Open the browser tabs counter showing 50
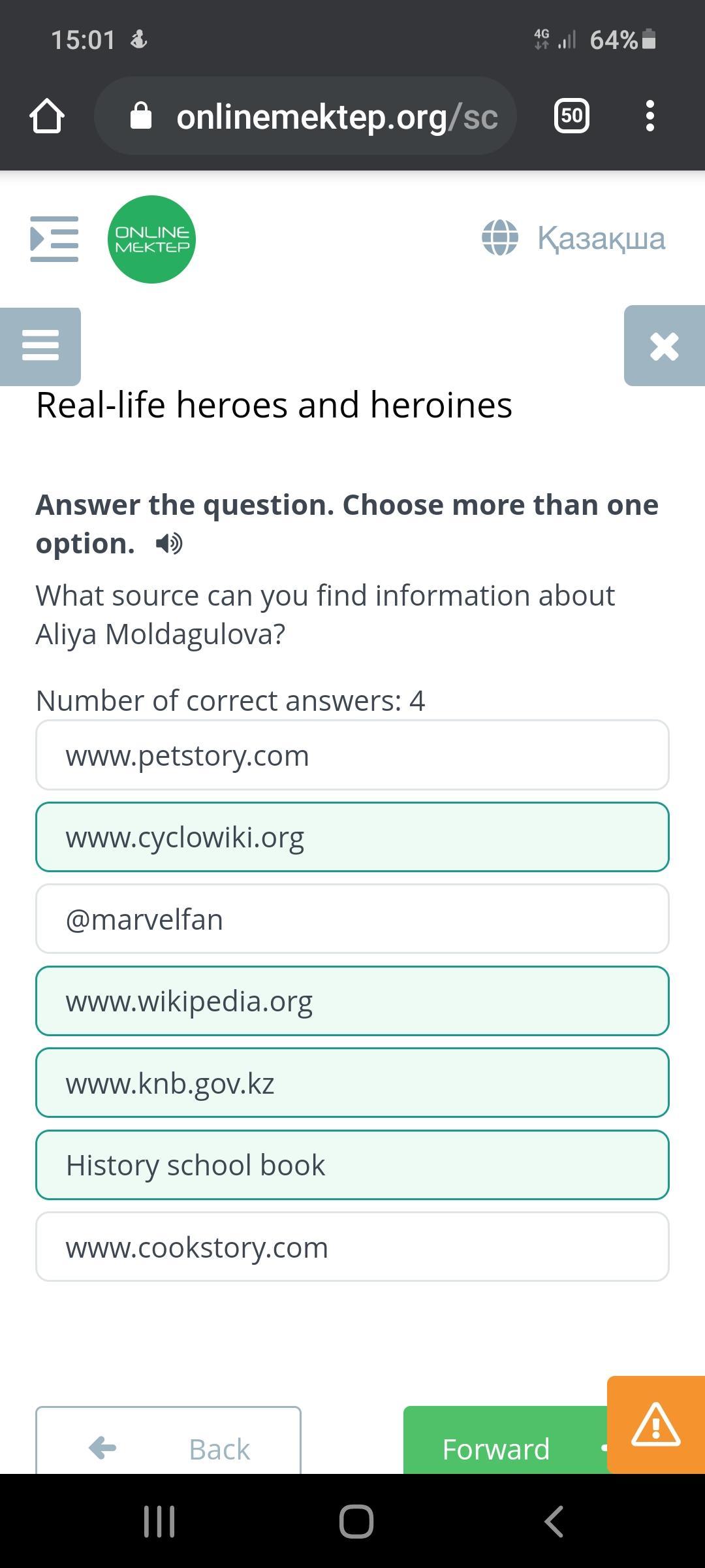705x1568 pixels. [x=571, y=116]
